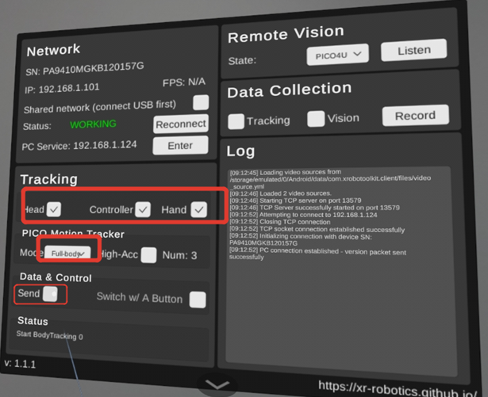Click the Record button
Viewport: 488px width, 397px height.
(x=416, y=116)
